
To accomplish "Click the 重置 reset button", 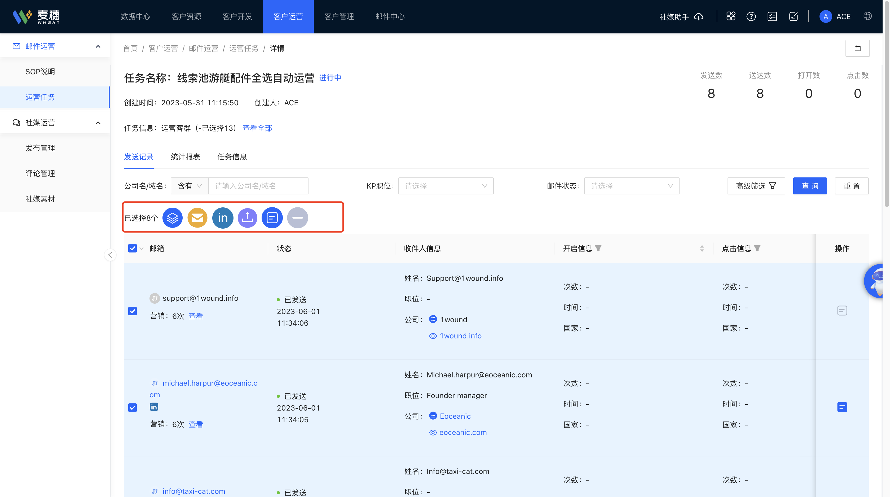I will pos(852,186).
